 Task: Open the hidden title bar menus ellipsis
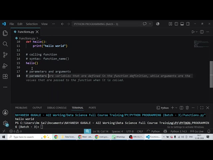click(x=54, y=24)
